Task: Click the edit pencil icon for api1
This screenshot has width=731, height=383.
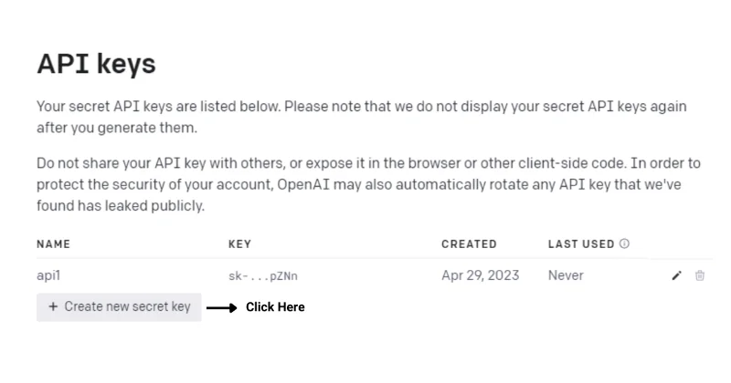Action: click(676, 275)
